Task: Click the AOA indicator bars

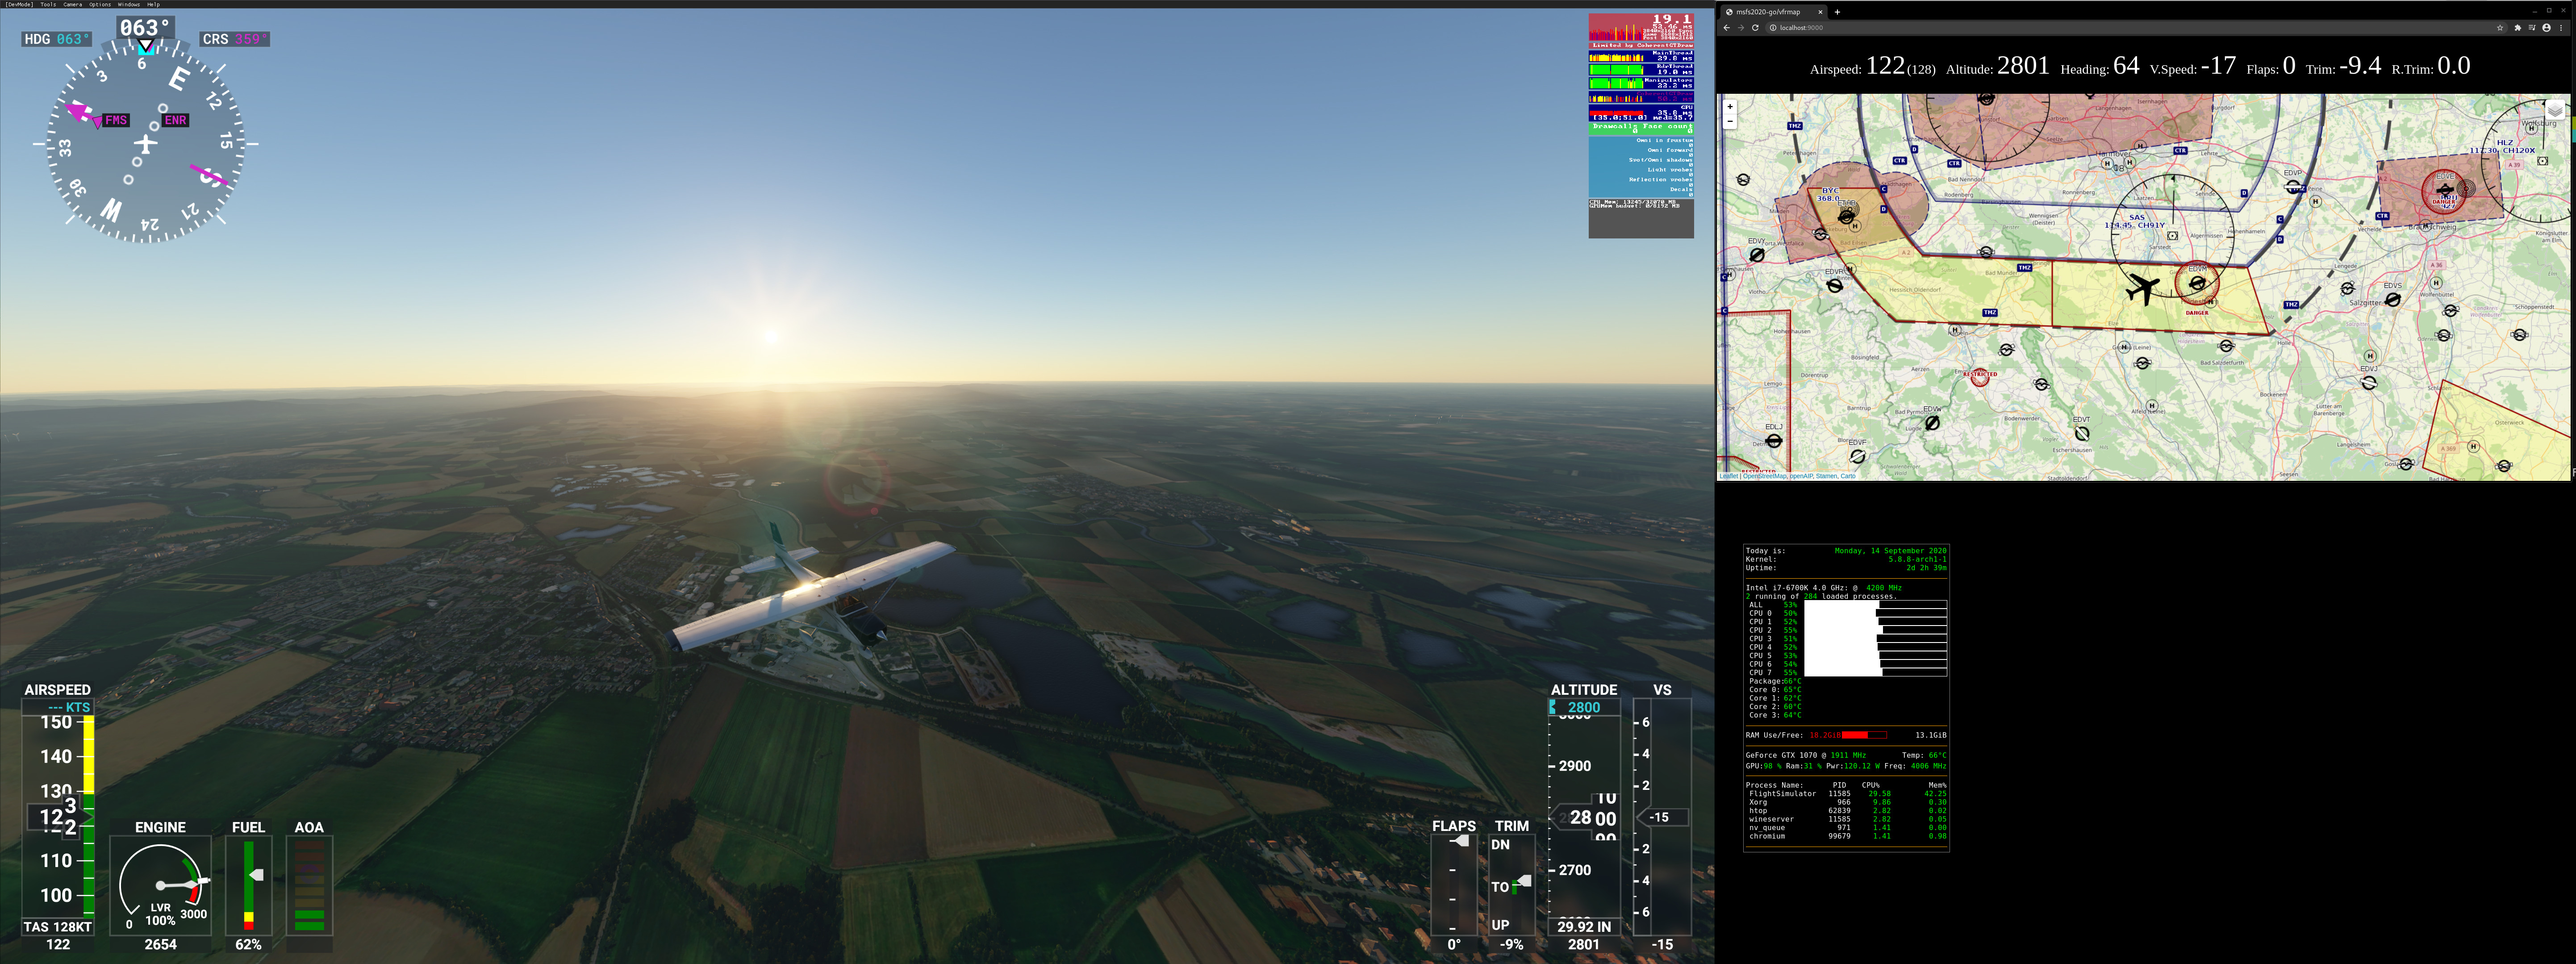Action: pos(309,885)
